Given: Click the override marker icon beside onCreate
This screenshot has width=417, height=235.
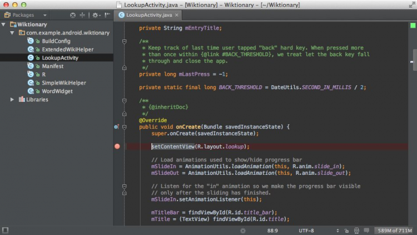Looking at the screenshot, I should 116,127.
